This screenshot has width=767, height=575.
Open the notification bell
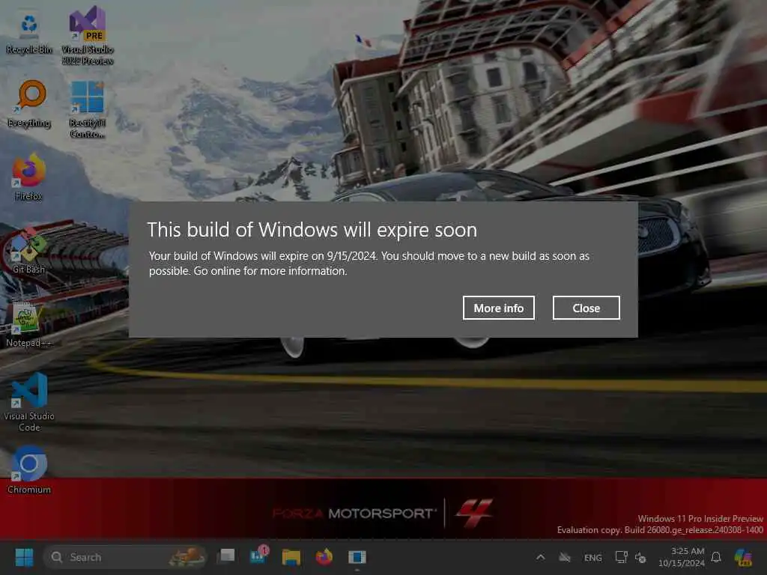click(716, 557)
